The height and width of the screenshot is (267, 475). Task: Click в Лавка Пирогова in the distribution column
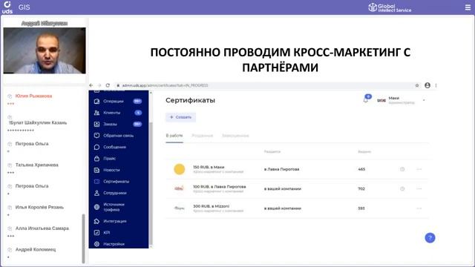tap(281, 169)
